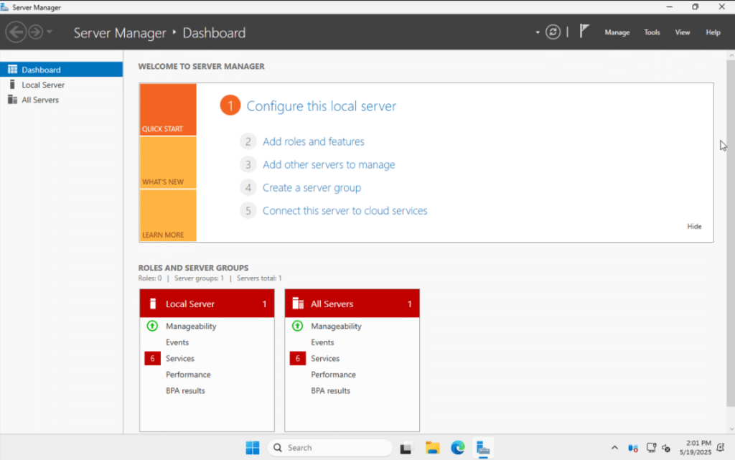Open the navigation history dropdown arrow
735x460 pixels.
pyautogui.click(x=50, y=32)
